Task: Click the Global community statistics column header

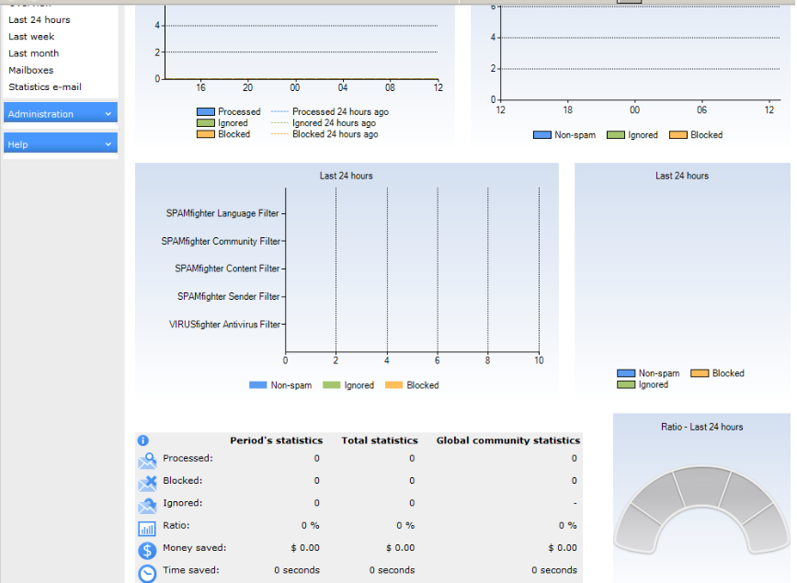Action: pos(507,440)
